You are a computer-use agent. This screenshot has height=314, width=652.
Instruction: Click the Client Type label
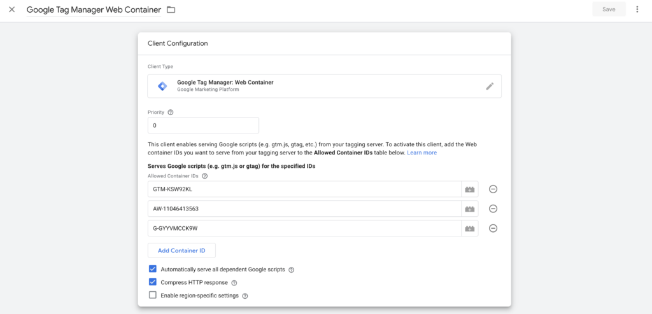[160, 67]
